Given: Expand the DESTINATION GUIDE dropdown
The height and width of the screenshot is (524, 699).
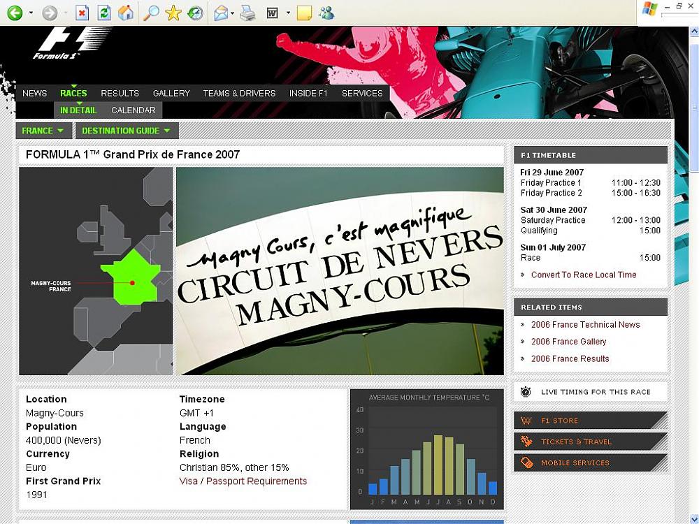Looking at the screenshot, I should tap(127, 131).
